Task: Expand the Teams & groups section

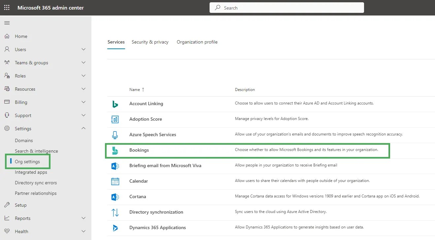Action: [x=84, y=62]
